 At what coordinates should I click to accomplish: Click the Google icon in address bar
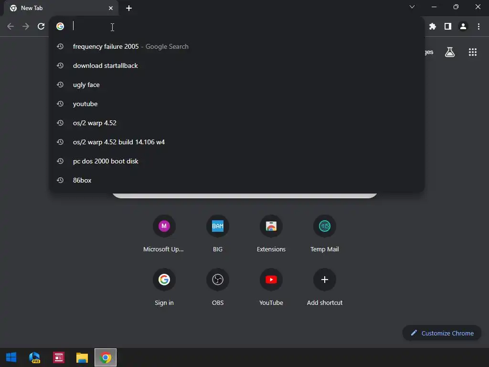tap(60, 26)
